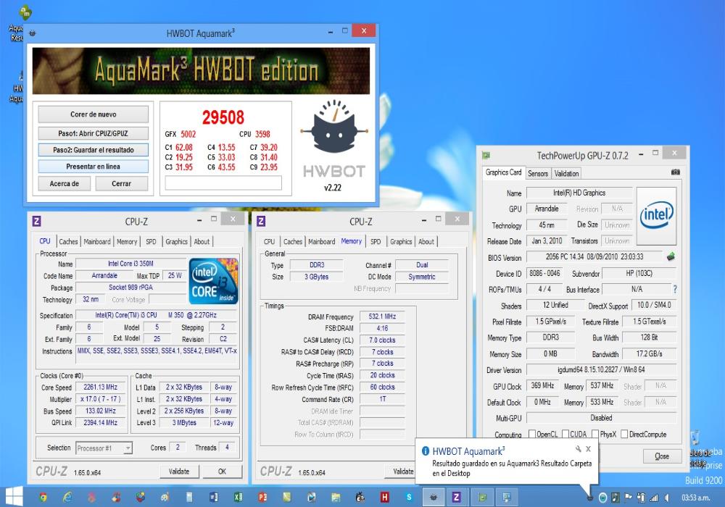Viewport: 725px width, 507px height.
Task: Open About tab in left CPU-Z
Action: [202, 241]
